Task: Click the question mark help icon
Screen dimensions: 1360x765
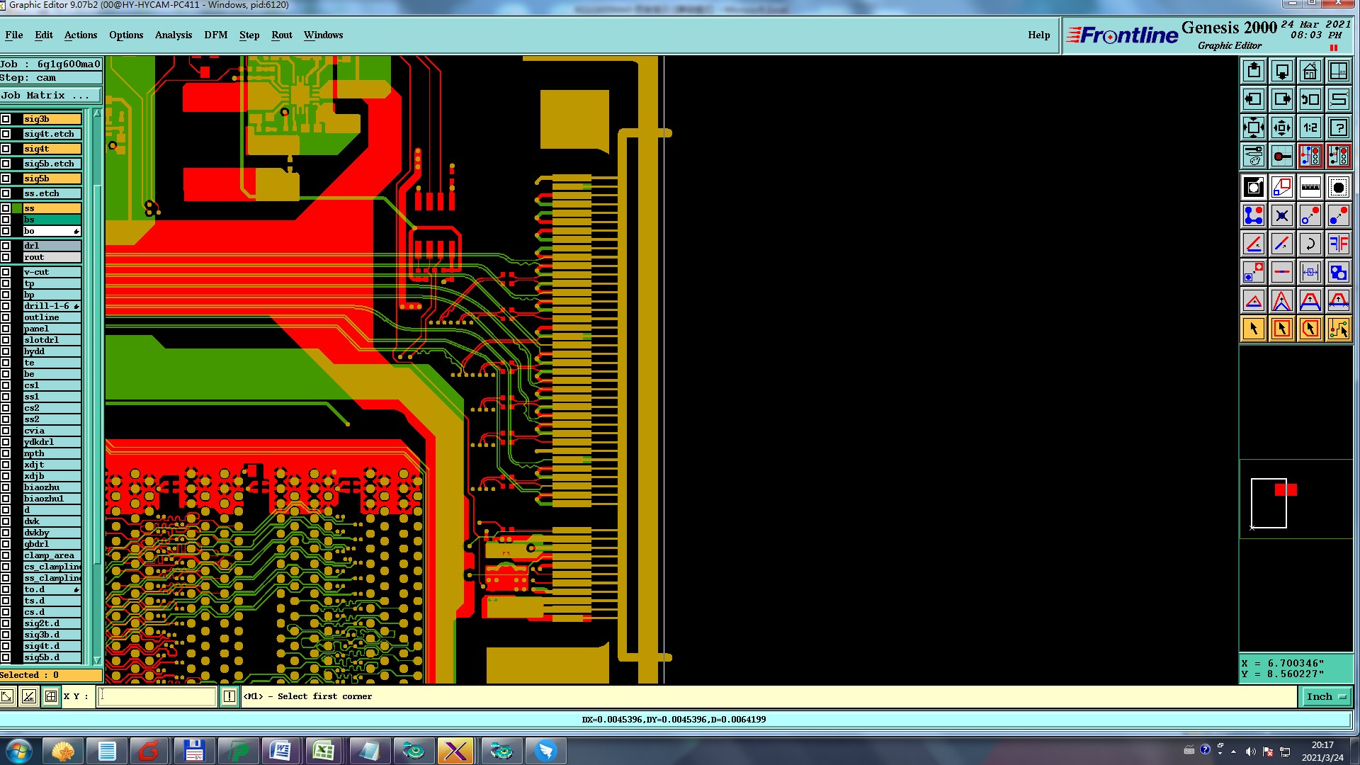Action: pyautogui.click(x=1338, y=127)
